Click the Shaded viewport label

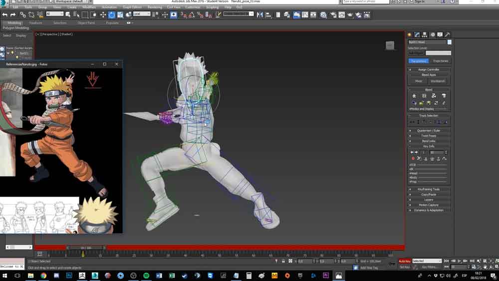pos(66,34)
